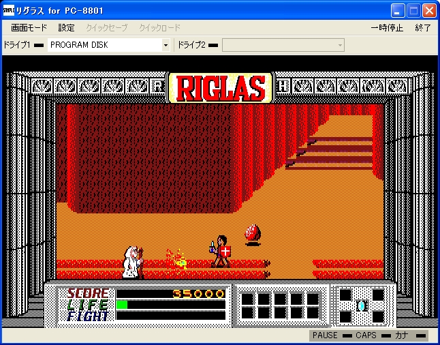Click the H tile right of logo
This screenshot has width=440, height=345.
click(x=283, y=87)
